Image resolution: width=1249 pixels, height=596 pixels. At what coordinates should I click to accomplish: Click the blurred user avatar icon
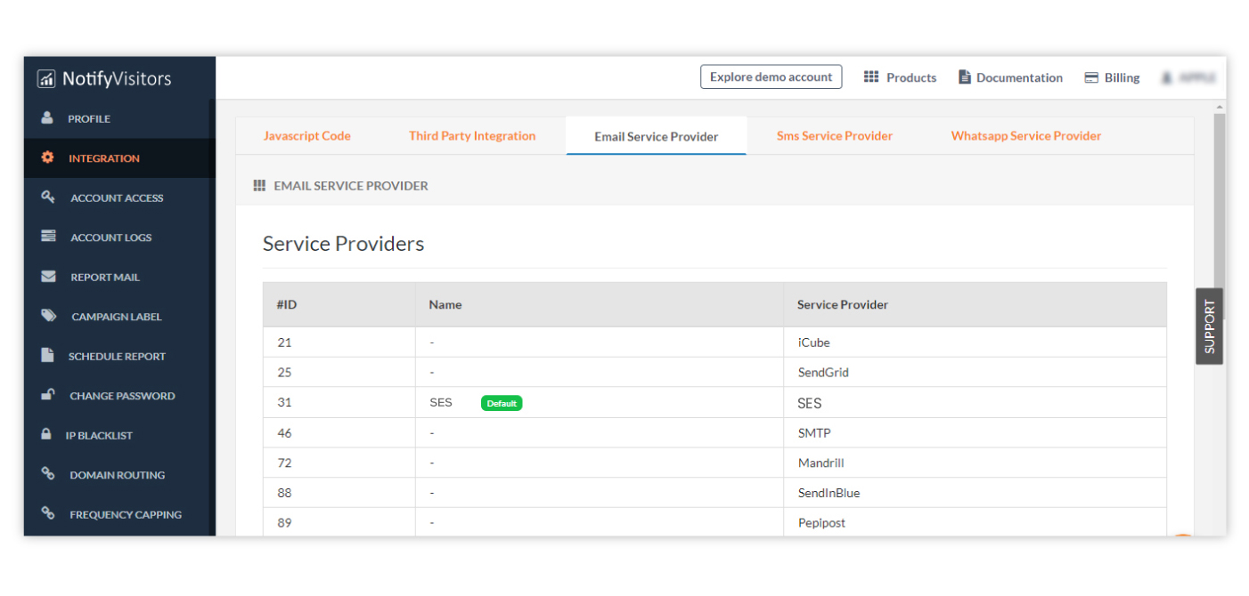point(1166,78)
